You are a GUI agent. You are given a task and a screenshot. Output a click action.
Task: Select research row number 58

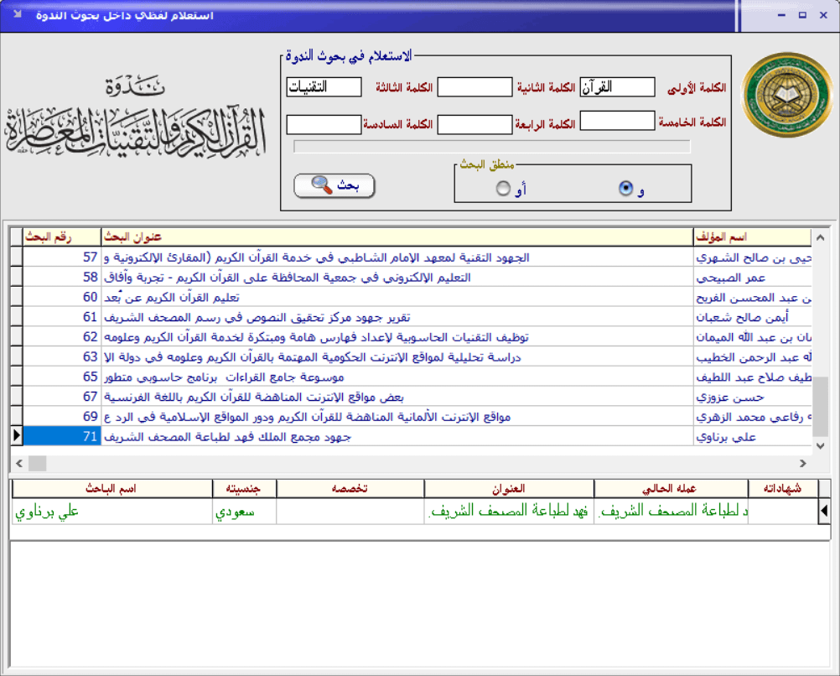pos(412,277)
